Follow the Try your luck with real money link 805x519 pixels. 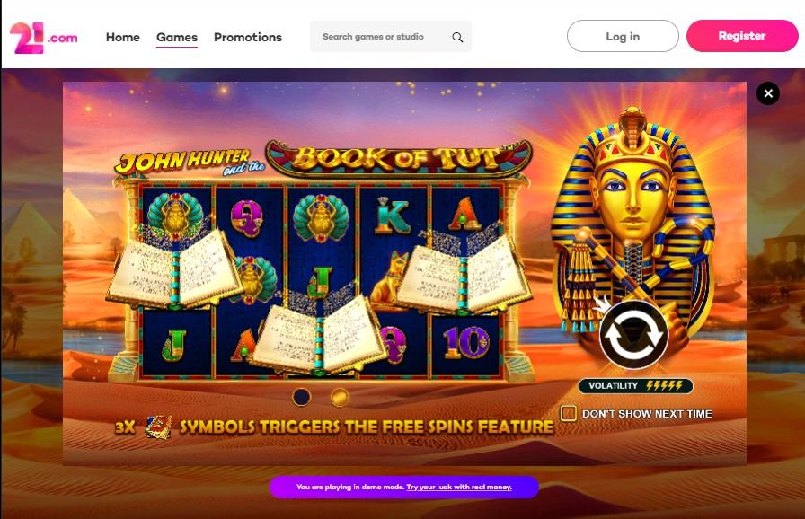click(459, 487)
